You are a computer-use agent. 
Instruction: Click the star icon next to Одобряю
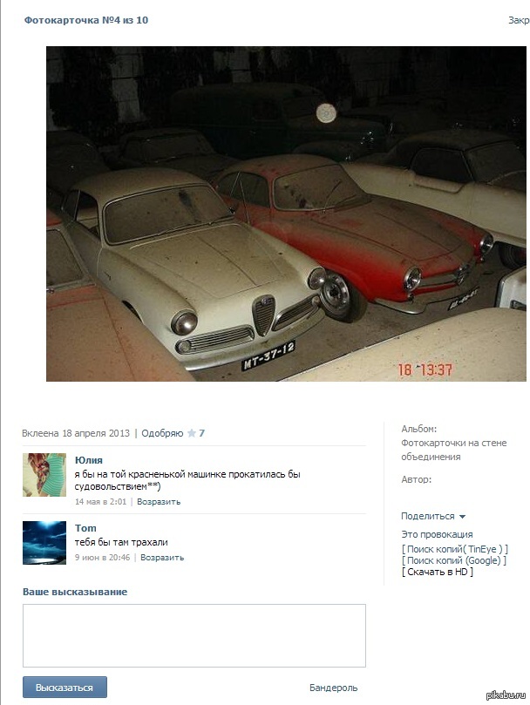point(192,433)
